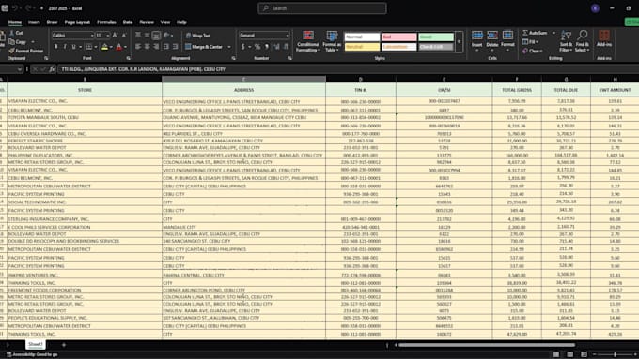The height and width of the screenshot is (359, 639).
Task: Open Sort & Filter menu
Action: tap(566, 41)
